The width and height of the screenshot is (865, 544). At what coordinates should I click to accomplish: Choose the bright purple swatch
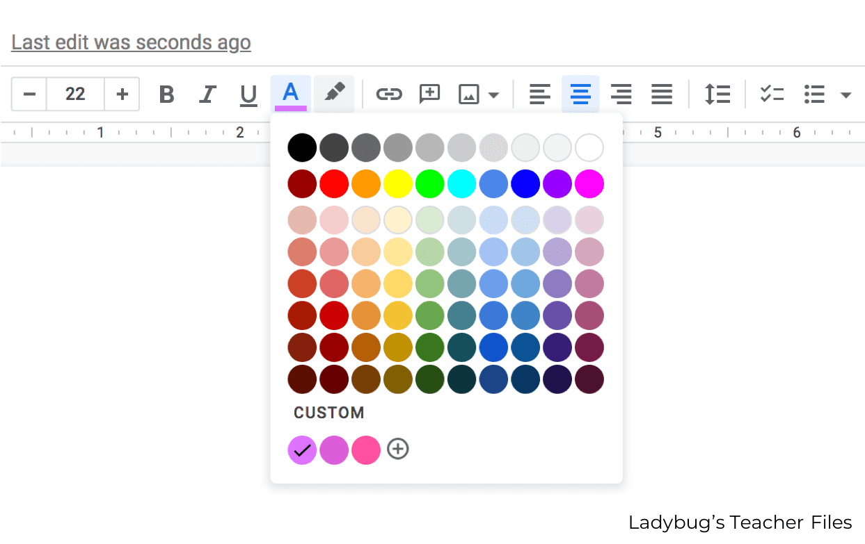click(x=557, y=184)
